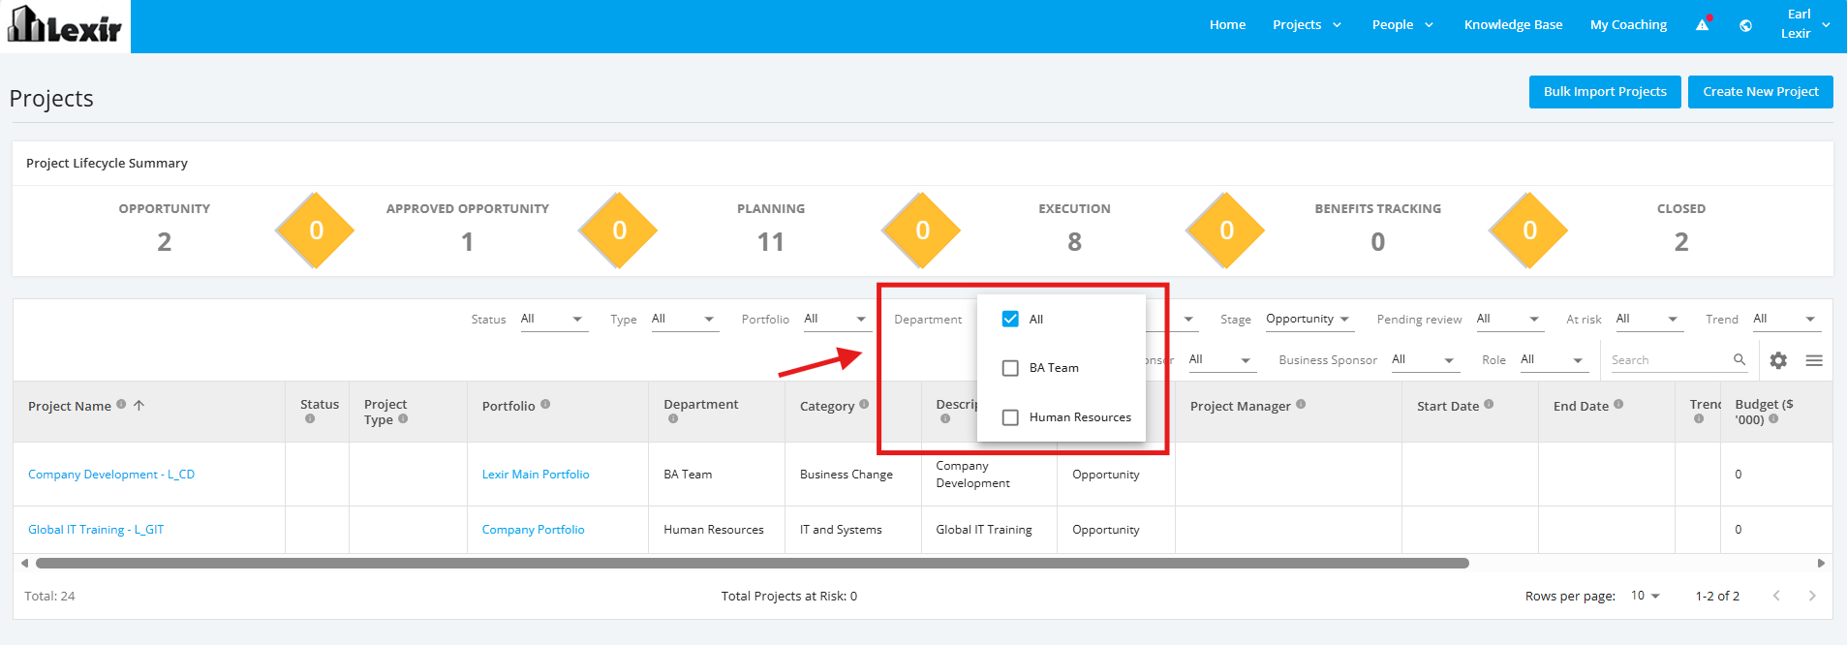Open the alerts warning triangle icon
1847x645 pixels.
(x=1702, y=25)
